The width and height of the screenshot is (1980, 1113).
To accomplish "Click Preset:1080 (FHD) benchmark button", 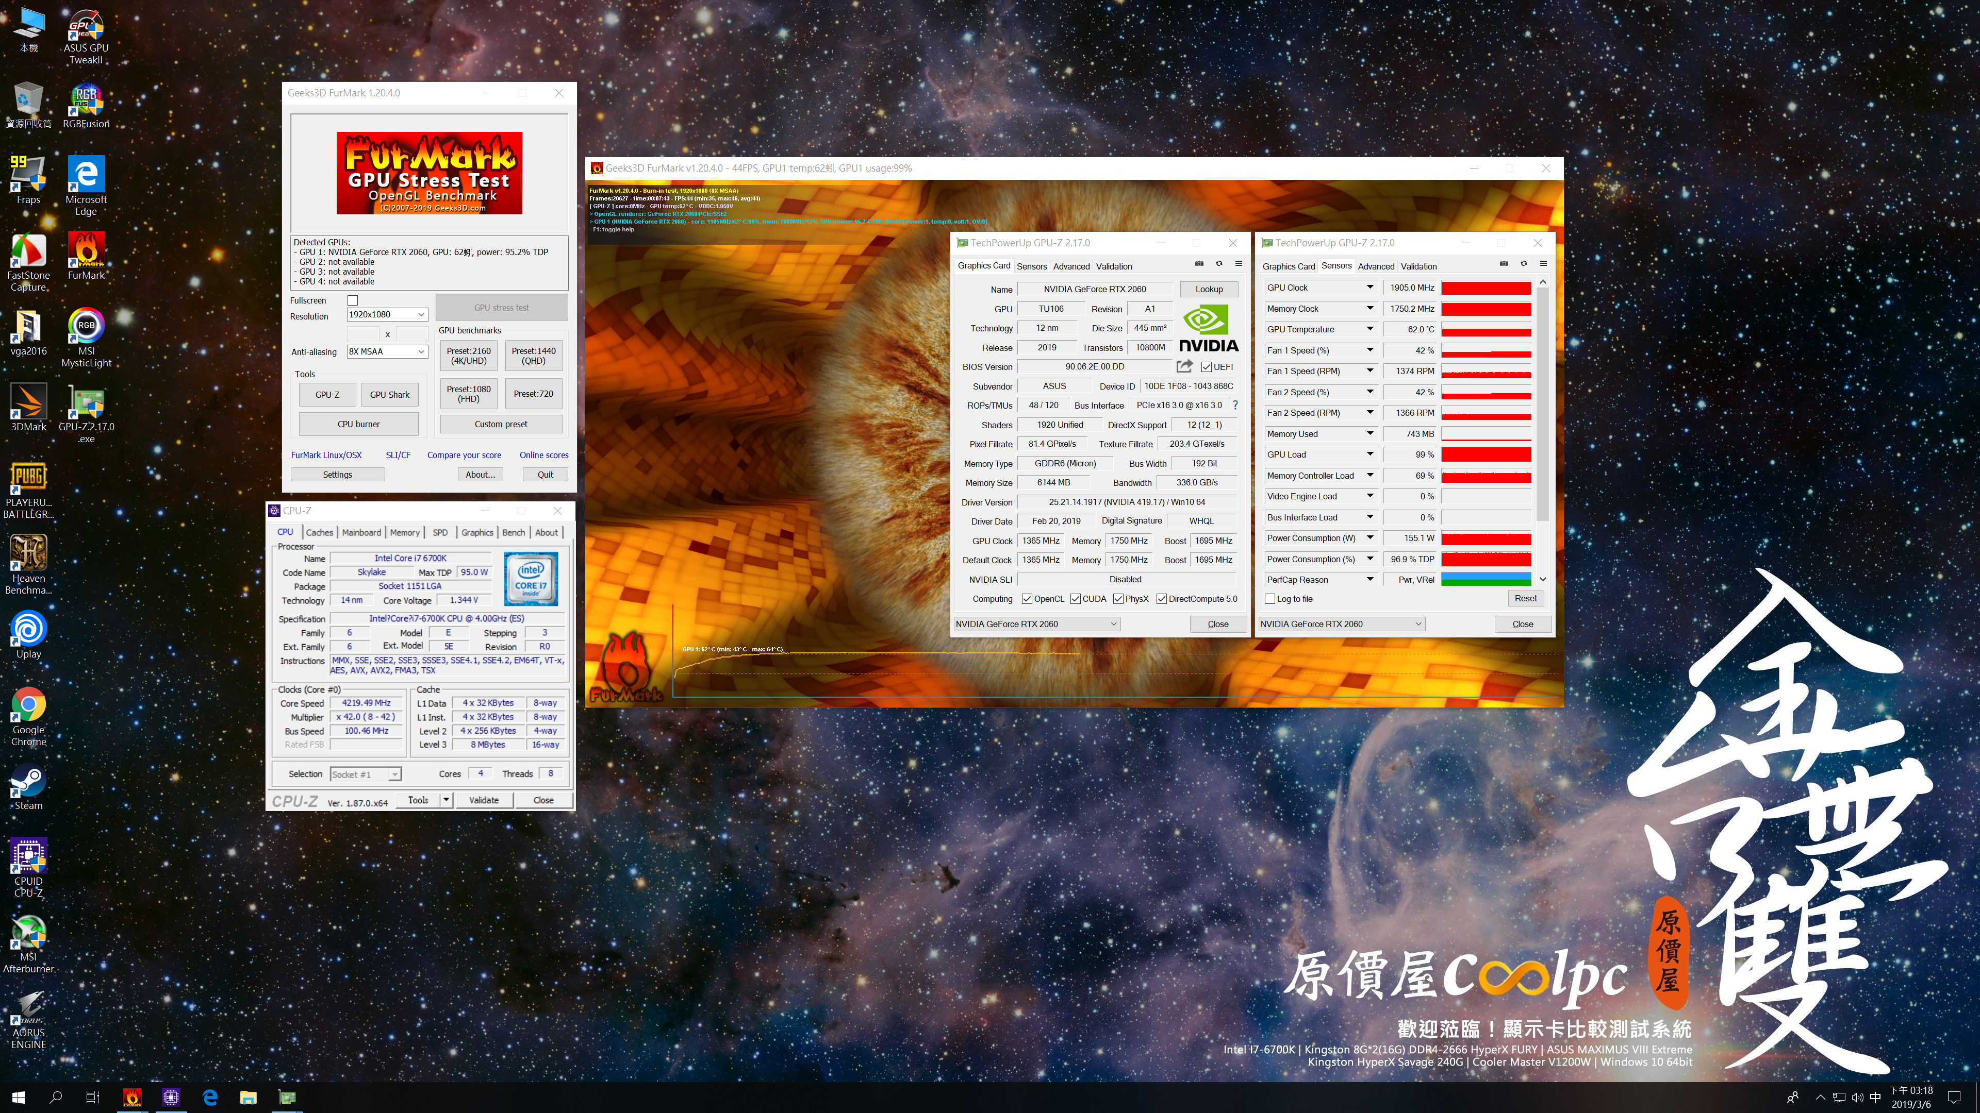I will (x=469, y=394).
